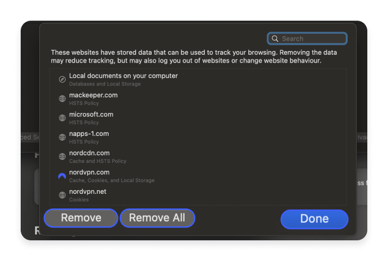Close the dialog with Done

(x=314, y=219)
